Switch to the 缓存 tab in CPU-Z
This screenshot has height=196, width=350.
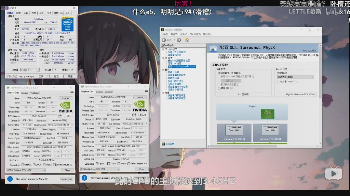coord(18,13)
